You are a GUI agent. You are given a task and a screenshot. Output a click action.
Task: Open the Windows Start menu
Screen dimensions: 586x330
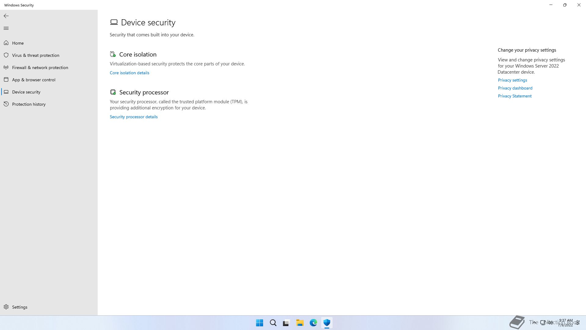259,323
